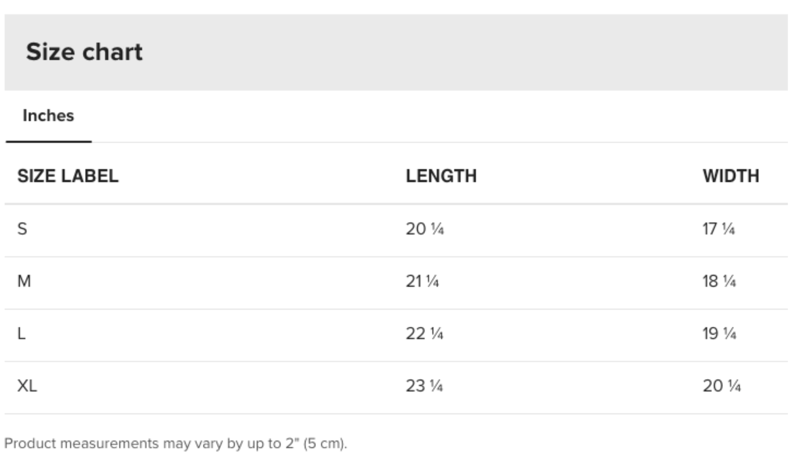Click the WIDTH column header
The image size is (792, 462).
731,176
